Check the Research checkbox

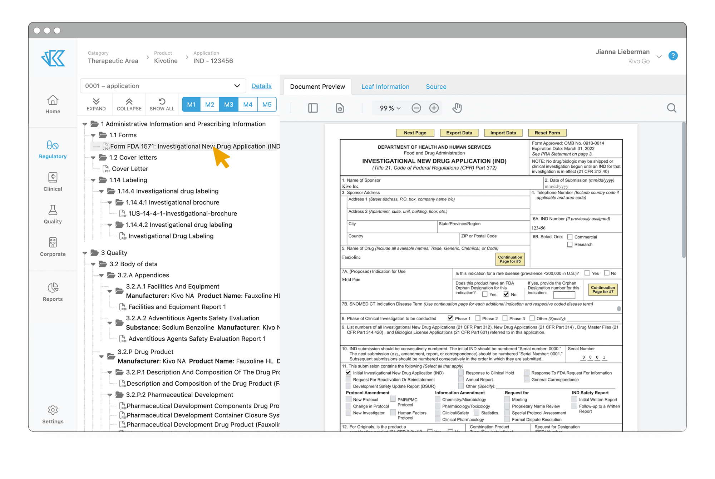[570, 245]
